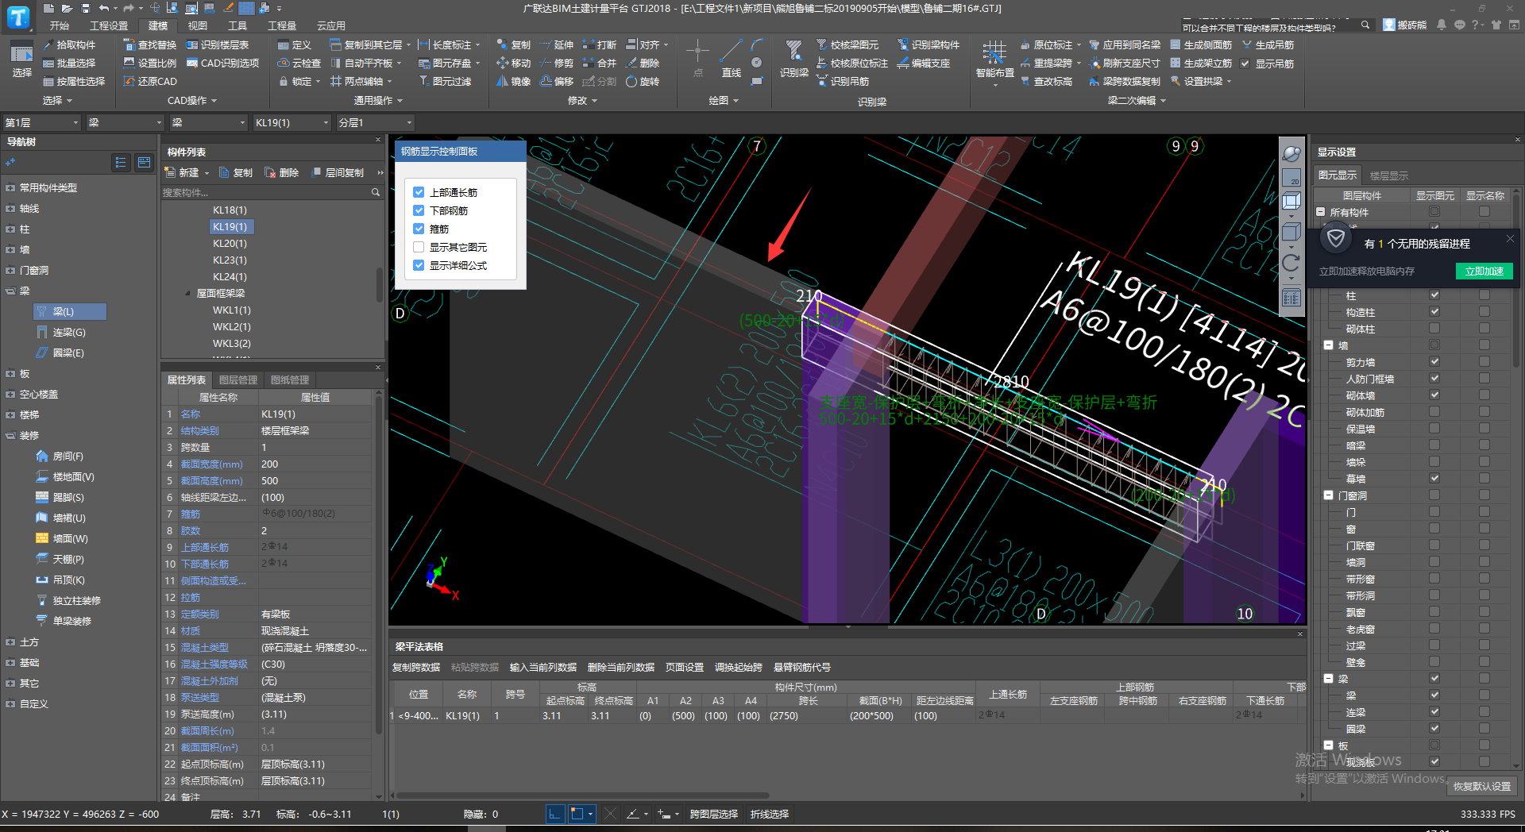Select the 直线 line drawing tool
Viewport: 1525px width, 832px height.
pos(731,60)
